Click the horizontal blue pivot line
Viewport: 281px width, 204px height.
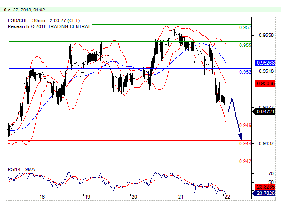130,69
